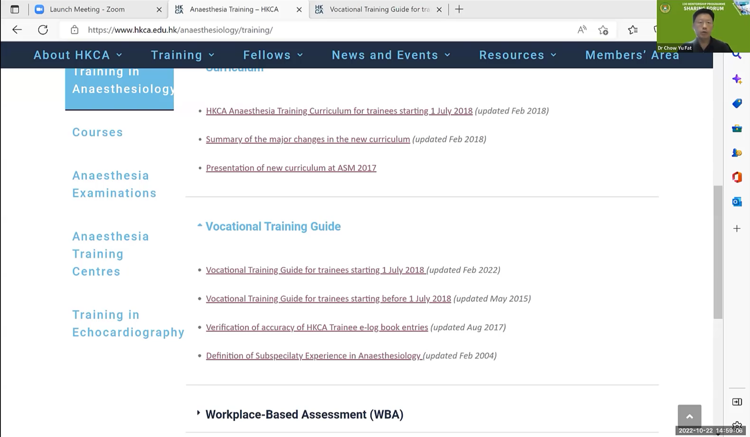This screenshot has width=750, height=437.
Task: Click the browser back arrow
Action: pyautogui.click(x=17, y=30)
